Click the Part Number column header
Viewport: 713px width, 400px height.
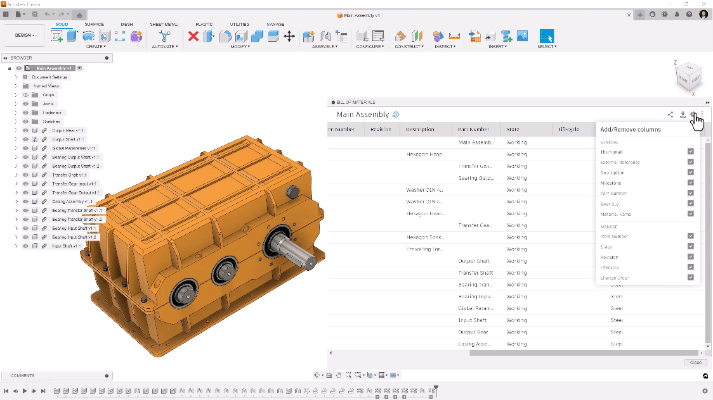point(473,129)
